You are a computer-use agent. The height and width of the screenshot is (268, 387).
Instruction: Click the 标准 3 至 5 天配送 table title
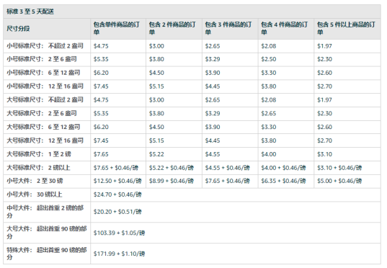coord(30,12)
